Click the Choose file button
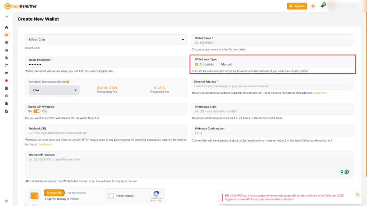Screen dimensions: 367x206 [x=54, y=193]
